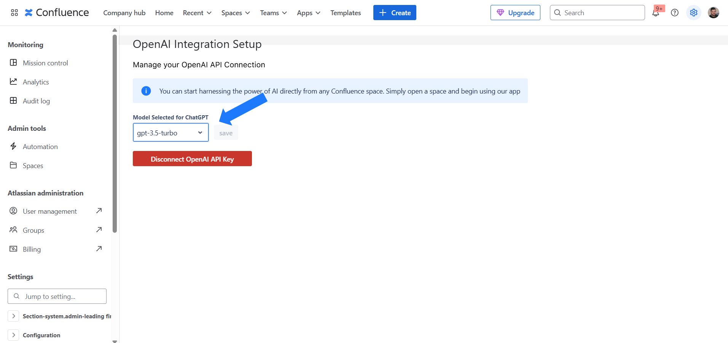728x343 pixels.
Task: Click the Jump to setting search field
Action: pyautogui.click(x=57, y=296)
